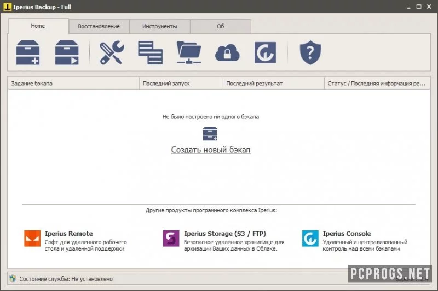Viewport: 438px width, 291px height.
Task: Click Безопасное удаленное хранилище description text
Action: click(234, 245)
